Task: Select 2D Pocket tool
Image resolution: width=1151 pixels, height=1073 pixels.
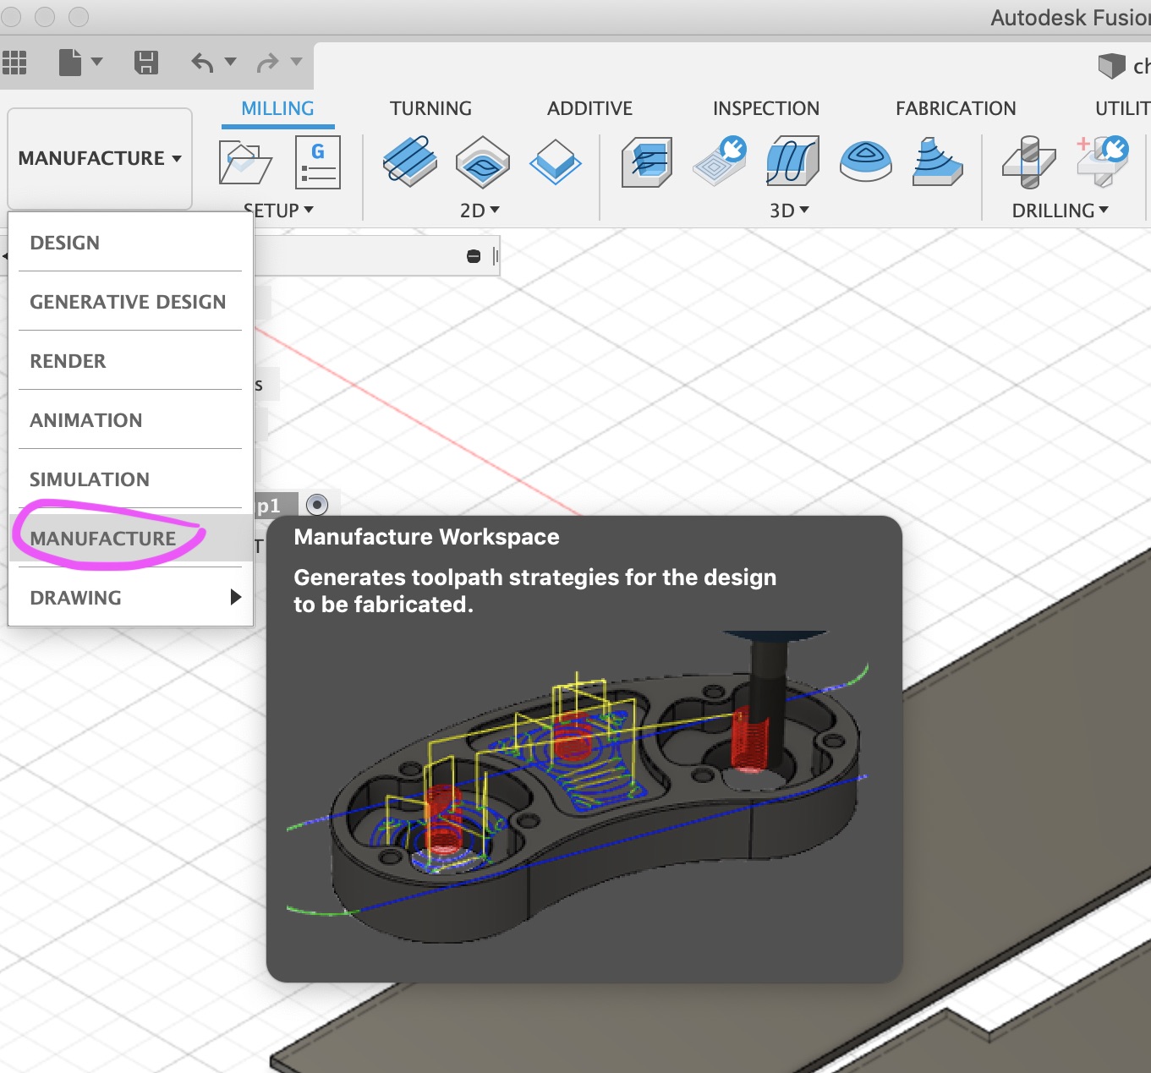Action: (483, 161)
